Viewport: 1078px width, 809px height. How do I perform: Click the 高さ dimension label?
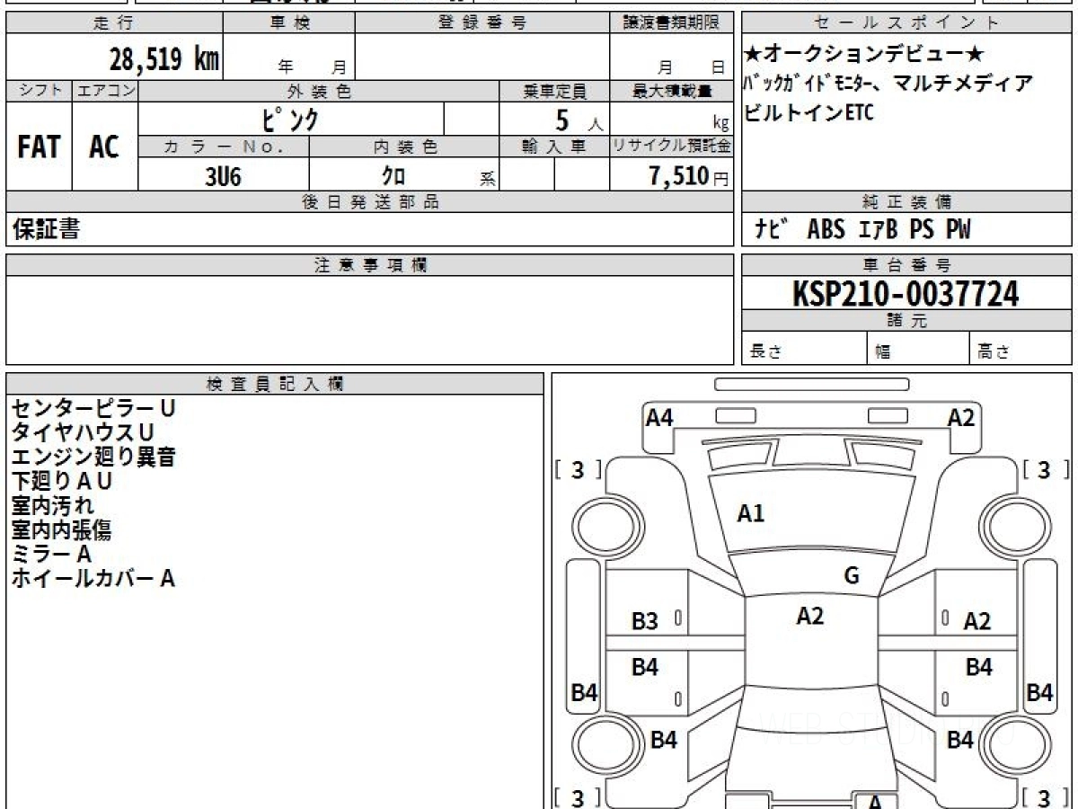(x=994, y=353)
